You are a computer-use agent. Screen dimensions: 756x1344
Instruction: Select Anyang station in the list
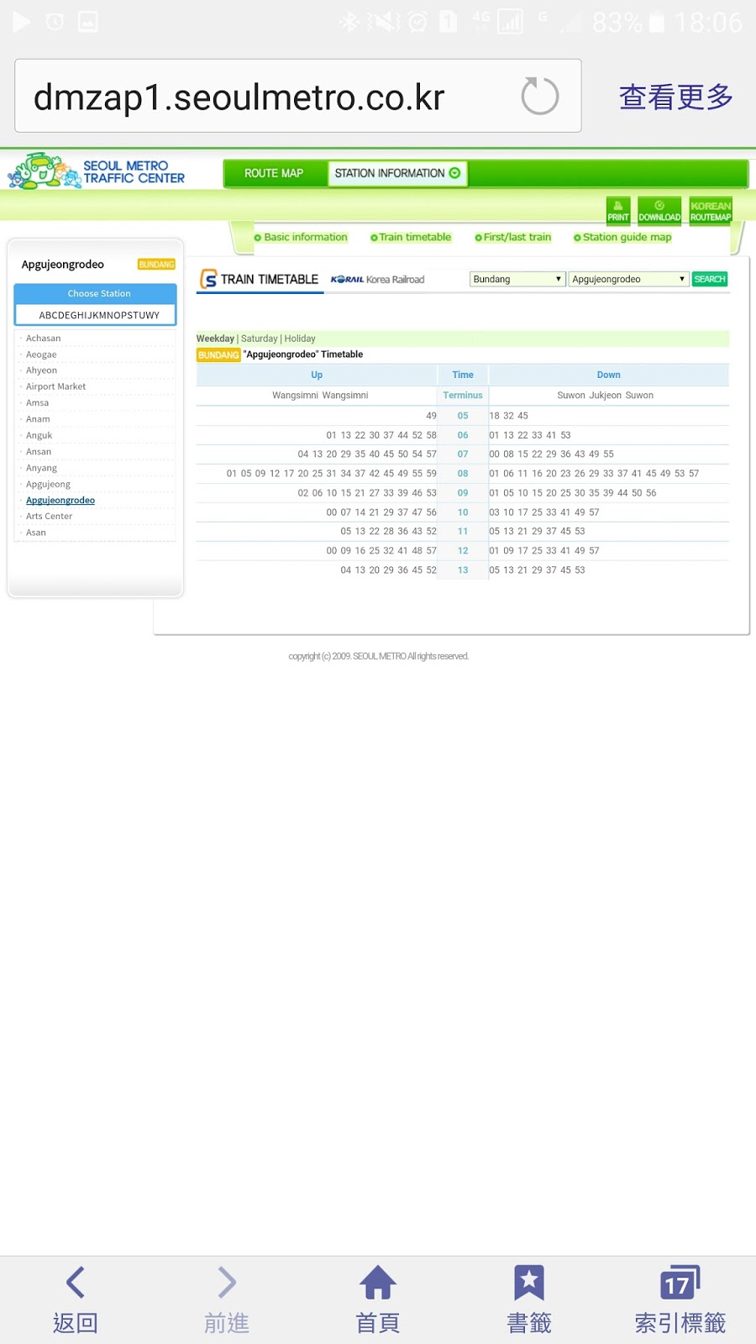41,468
